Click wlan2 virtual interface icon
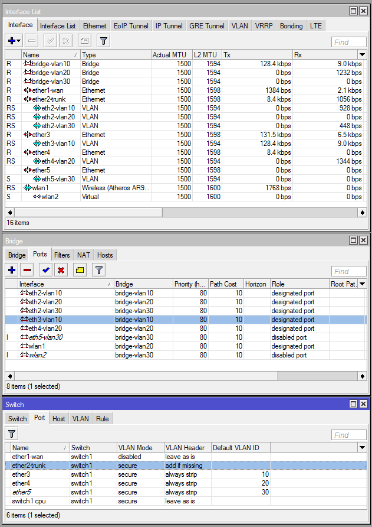The height and width of the screenshot is (527, 372). (x=37, y=197)
